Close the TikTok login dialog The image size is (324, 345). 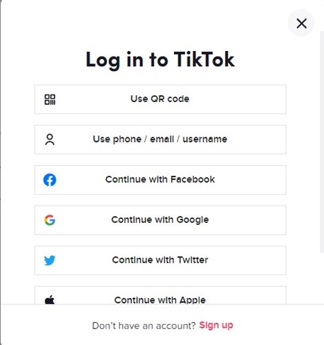click(301, 23)
